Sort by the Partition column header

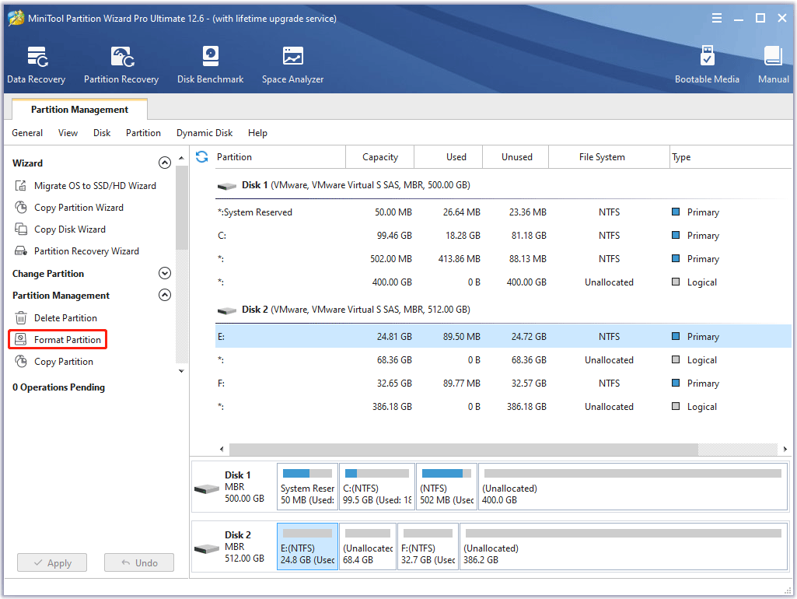click(x=280, y=157)
